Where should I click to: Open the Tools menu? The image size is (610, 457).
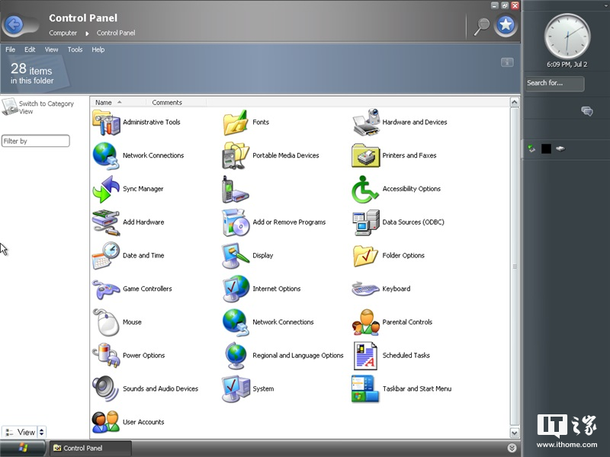[75, 50]
